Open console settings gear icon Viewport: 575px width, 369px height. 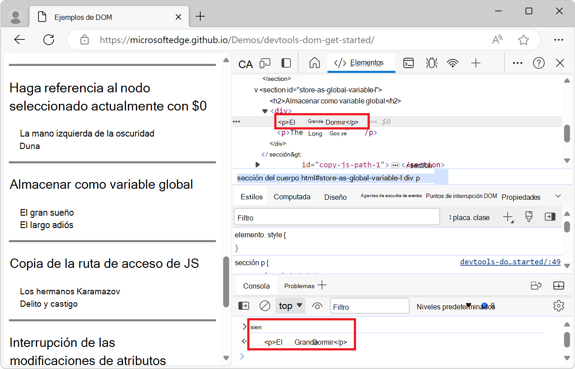tap(559, 306)
